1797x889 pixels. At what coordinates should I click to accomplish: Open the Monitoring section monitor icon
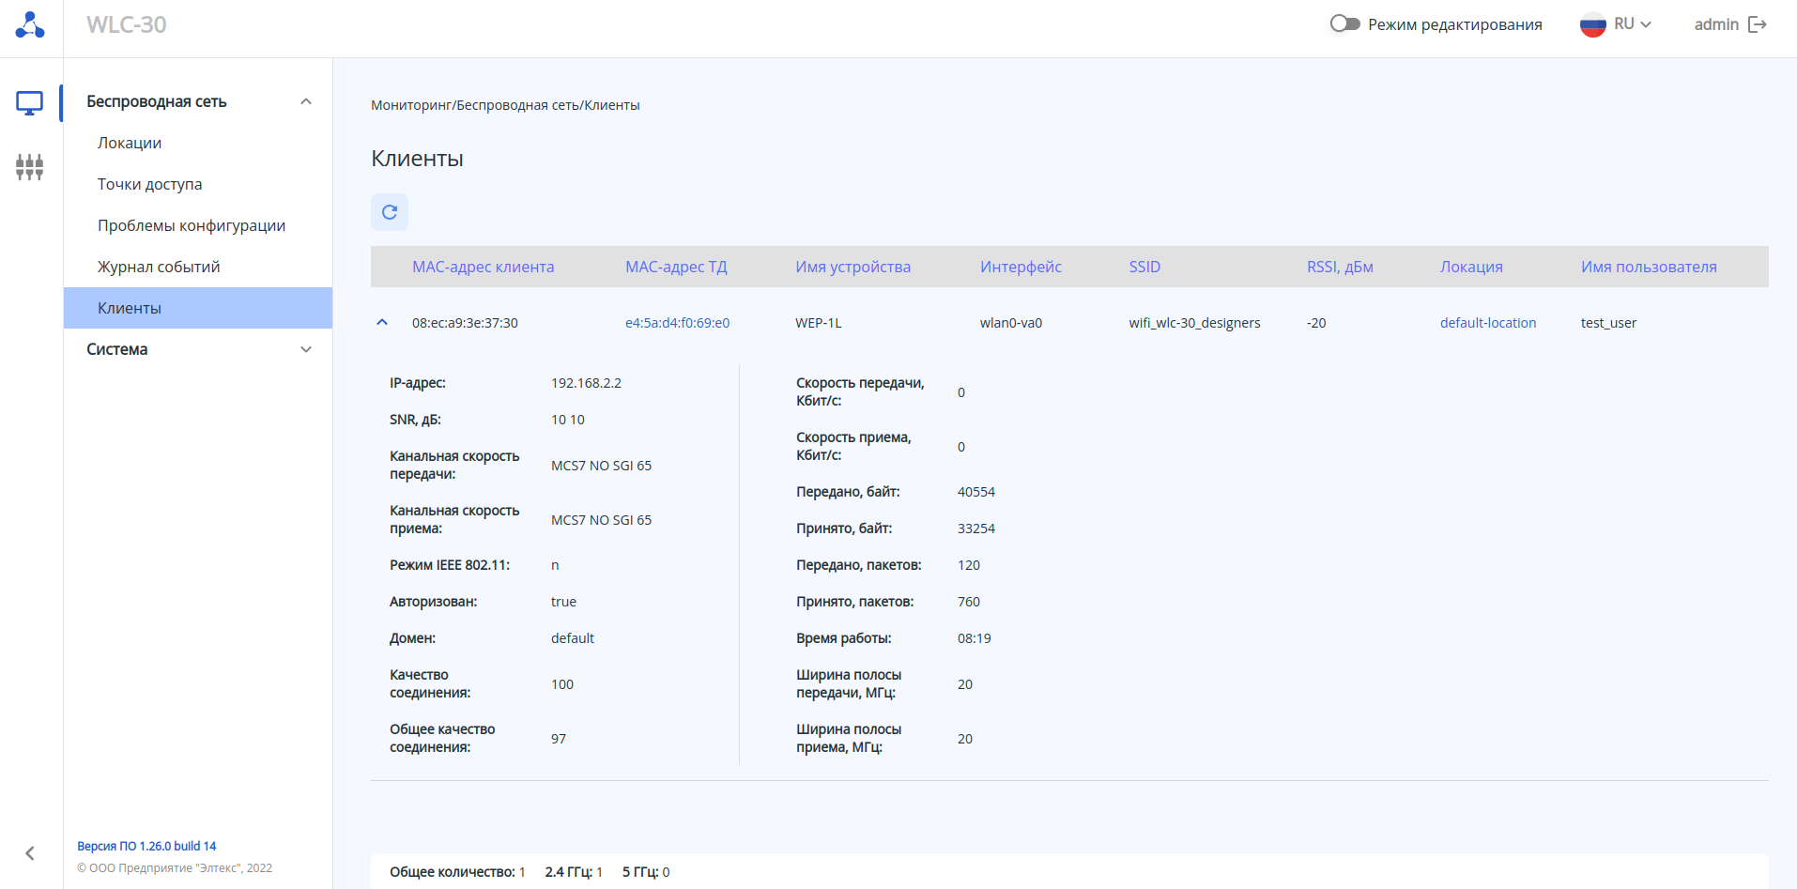(30, 102)
